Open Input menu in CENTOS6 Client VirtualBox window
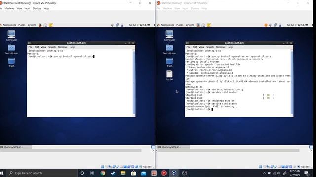Image resolution: width=316 pixels, height=177 pixels. 27,9
